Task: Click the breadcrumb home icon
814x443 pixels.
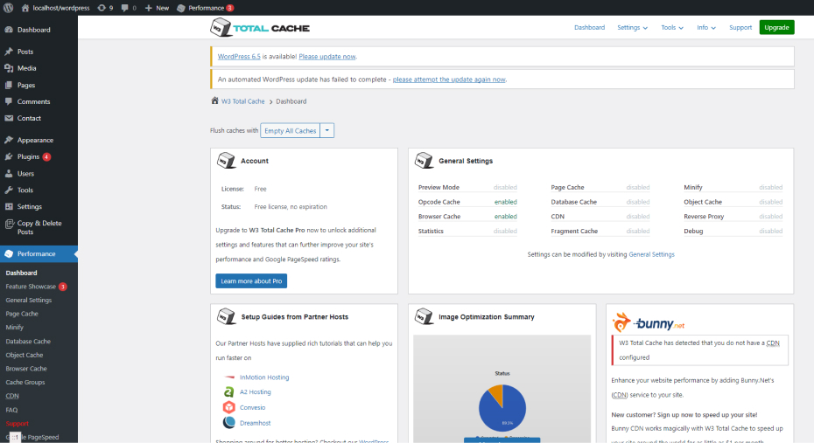Action: pyautogui.click(x=214, y=100)
